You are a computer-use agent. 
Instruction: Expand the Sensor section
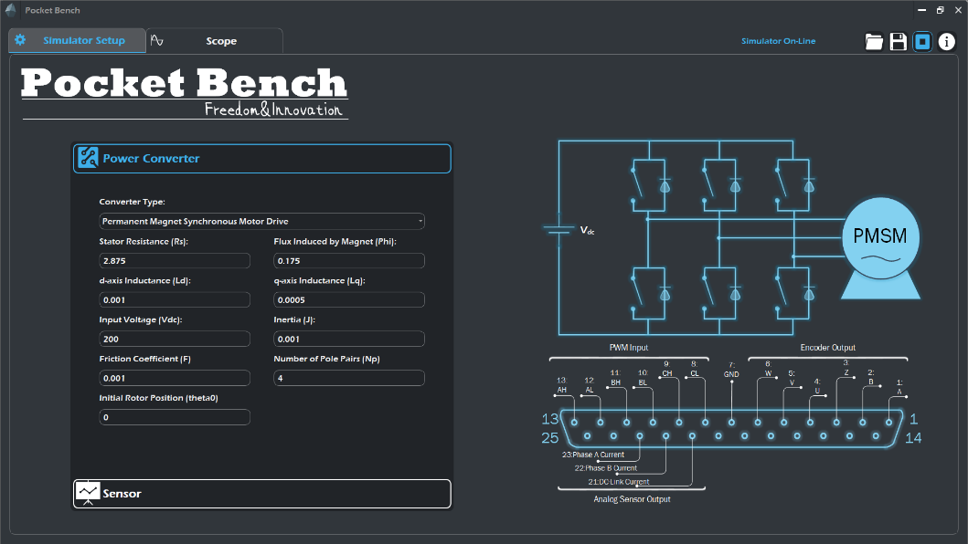(x=262, y=494)
